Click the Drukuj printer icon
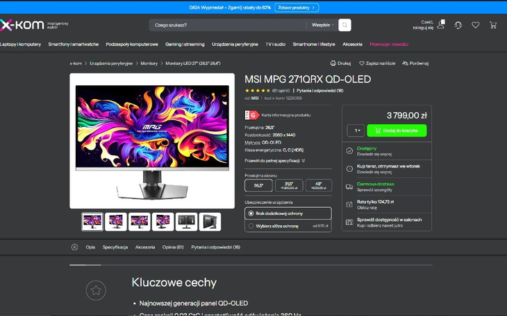507x316 pixels. click(x=333, y=63)
